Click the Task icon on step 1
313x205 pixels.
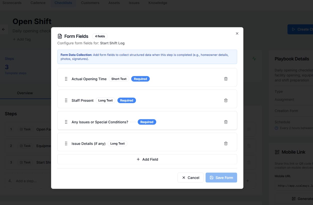click(x=21, y=129)
